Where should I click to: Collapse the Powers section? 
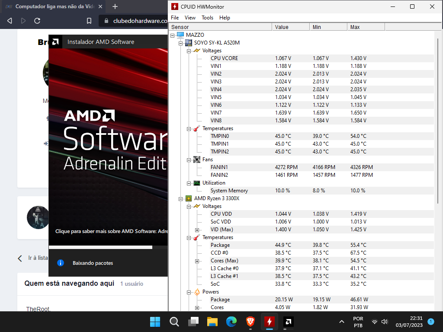pyautogui.click(x=189, y=293)
